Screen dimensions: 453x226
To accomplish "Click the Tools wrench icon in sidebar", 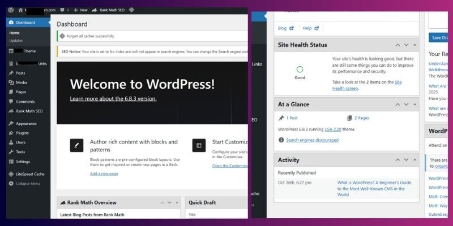I will [11, 152].
